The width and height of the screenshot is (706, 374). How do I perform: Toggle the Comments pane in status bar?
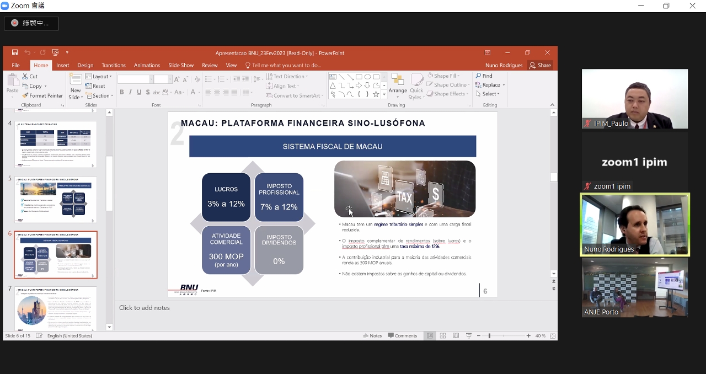(403, 336)
